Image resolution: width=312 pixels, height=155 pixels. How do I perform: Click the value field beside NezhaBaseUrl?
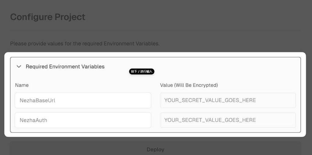click(x=228, y=100)
